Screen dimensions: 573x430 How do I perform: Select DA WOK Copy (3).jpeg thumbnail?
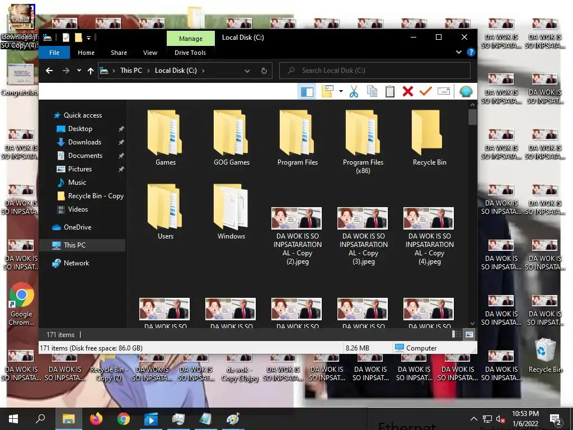click(363, 218)
